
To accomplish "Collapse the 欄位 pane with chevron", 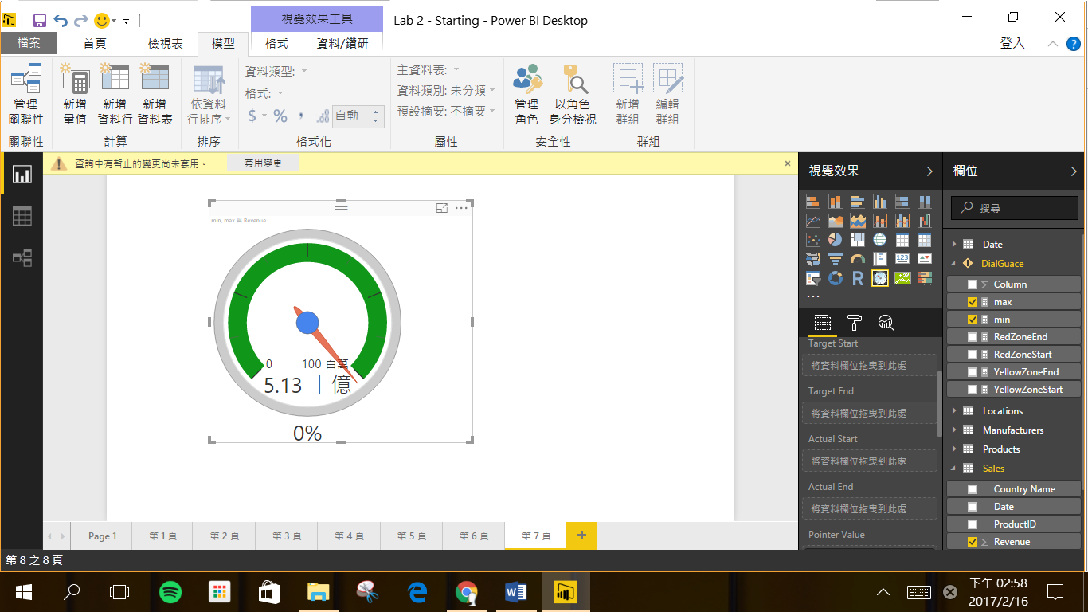I will 1074,171.
